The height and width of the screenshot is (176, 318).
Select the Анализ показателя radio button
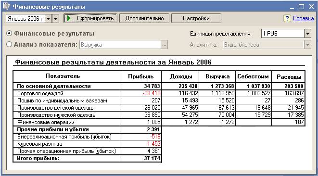[x=9, y=45]
